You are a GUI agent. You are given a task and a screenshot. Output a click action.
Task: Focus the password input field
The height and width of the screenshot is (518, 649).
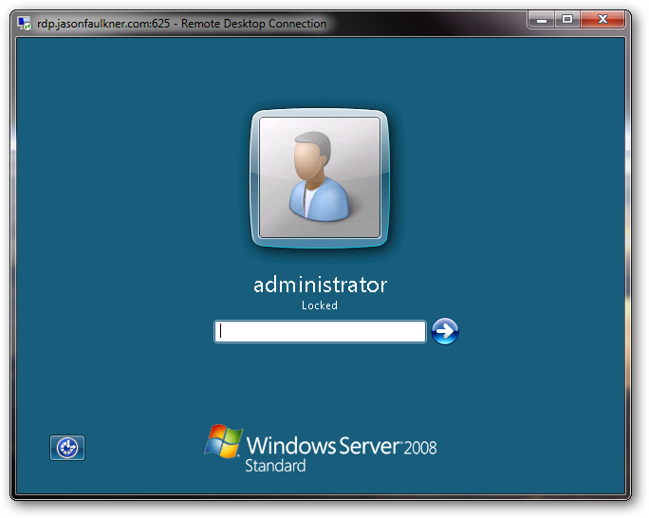click(x=320, y=331)
